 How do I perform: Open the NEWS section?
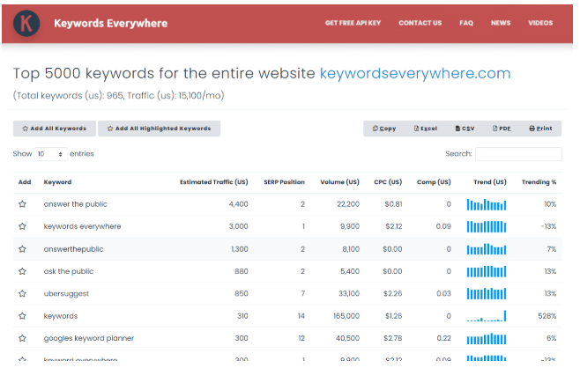(501, 23)
